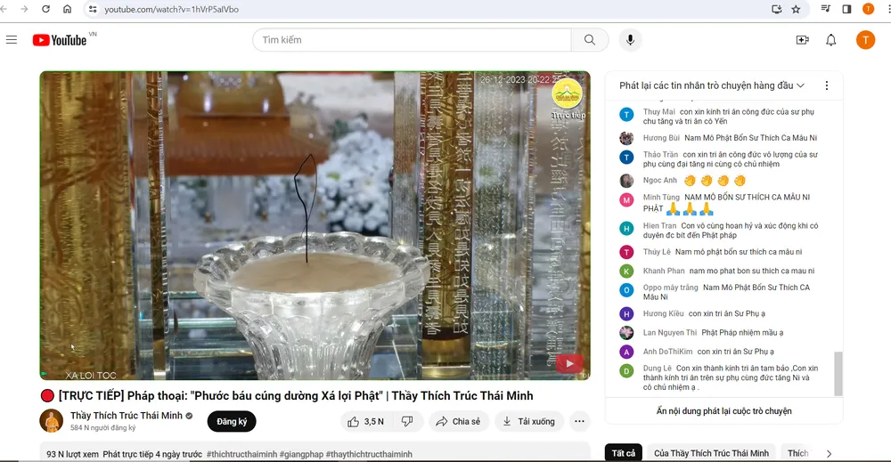Share the video via Chia sẻ button

pos(458,421)
